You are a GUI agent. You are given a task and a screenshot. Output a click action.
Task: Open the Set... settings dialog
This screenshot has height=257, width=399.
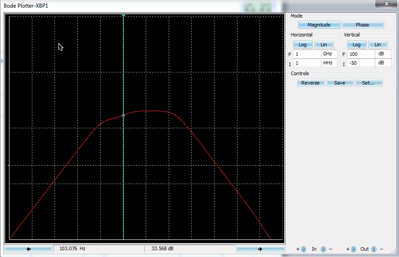pos(368,83)
